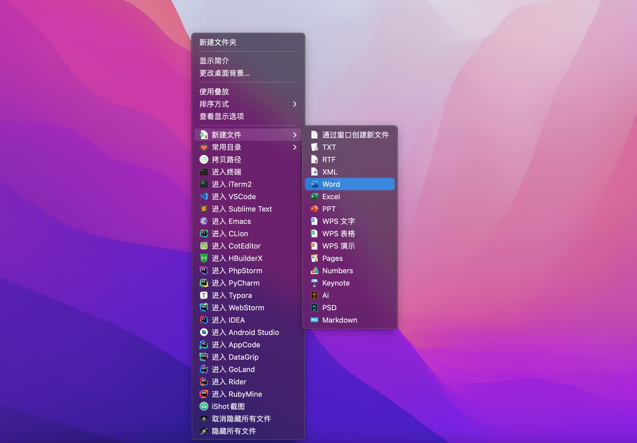
Task: Click the Ai icon in file submenu
Action: pos(315,295)
